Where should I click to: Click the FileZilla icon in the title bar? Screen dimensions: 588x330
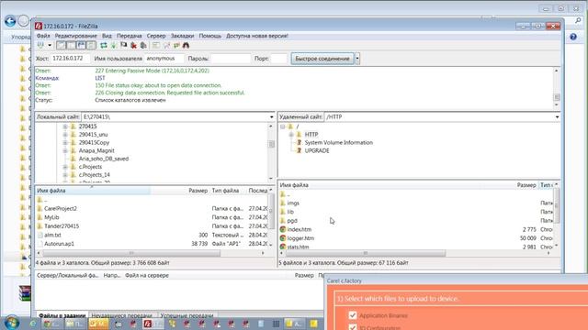tap(39, 26)
